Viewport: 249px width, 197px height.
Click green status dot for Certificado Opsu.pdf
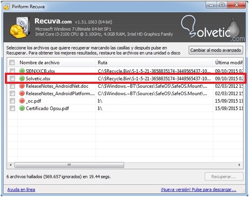[x=22, y=108]
